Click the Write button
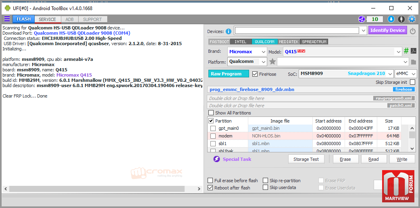The width and height of the screenshot is (420, 208). (x=402, y=159)
